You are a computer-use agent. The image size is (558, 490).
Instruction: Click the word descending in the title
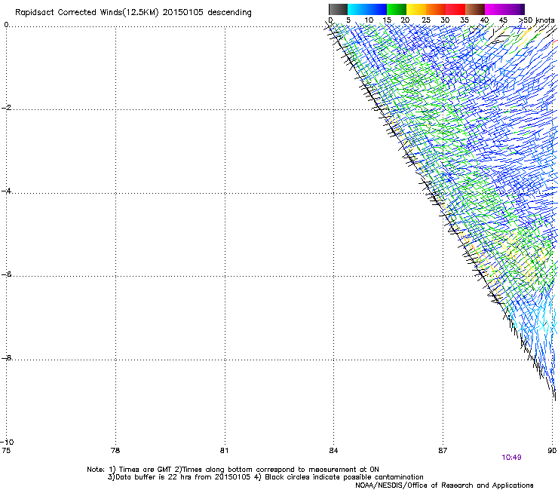pyautogui.click(x=229, y=13)
